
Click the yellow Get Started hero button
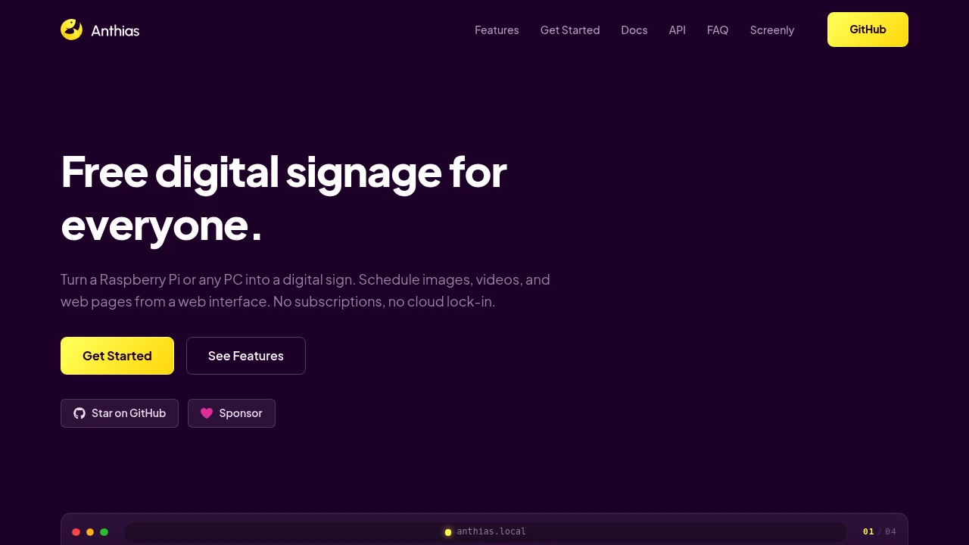click(117, 356)
